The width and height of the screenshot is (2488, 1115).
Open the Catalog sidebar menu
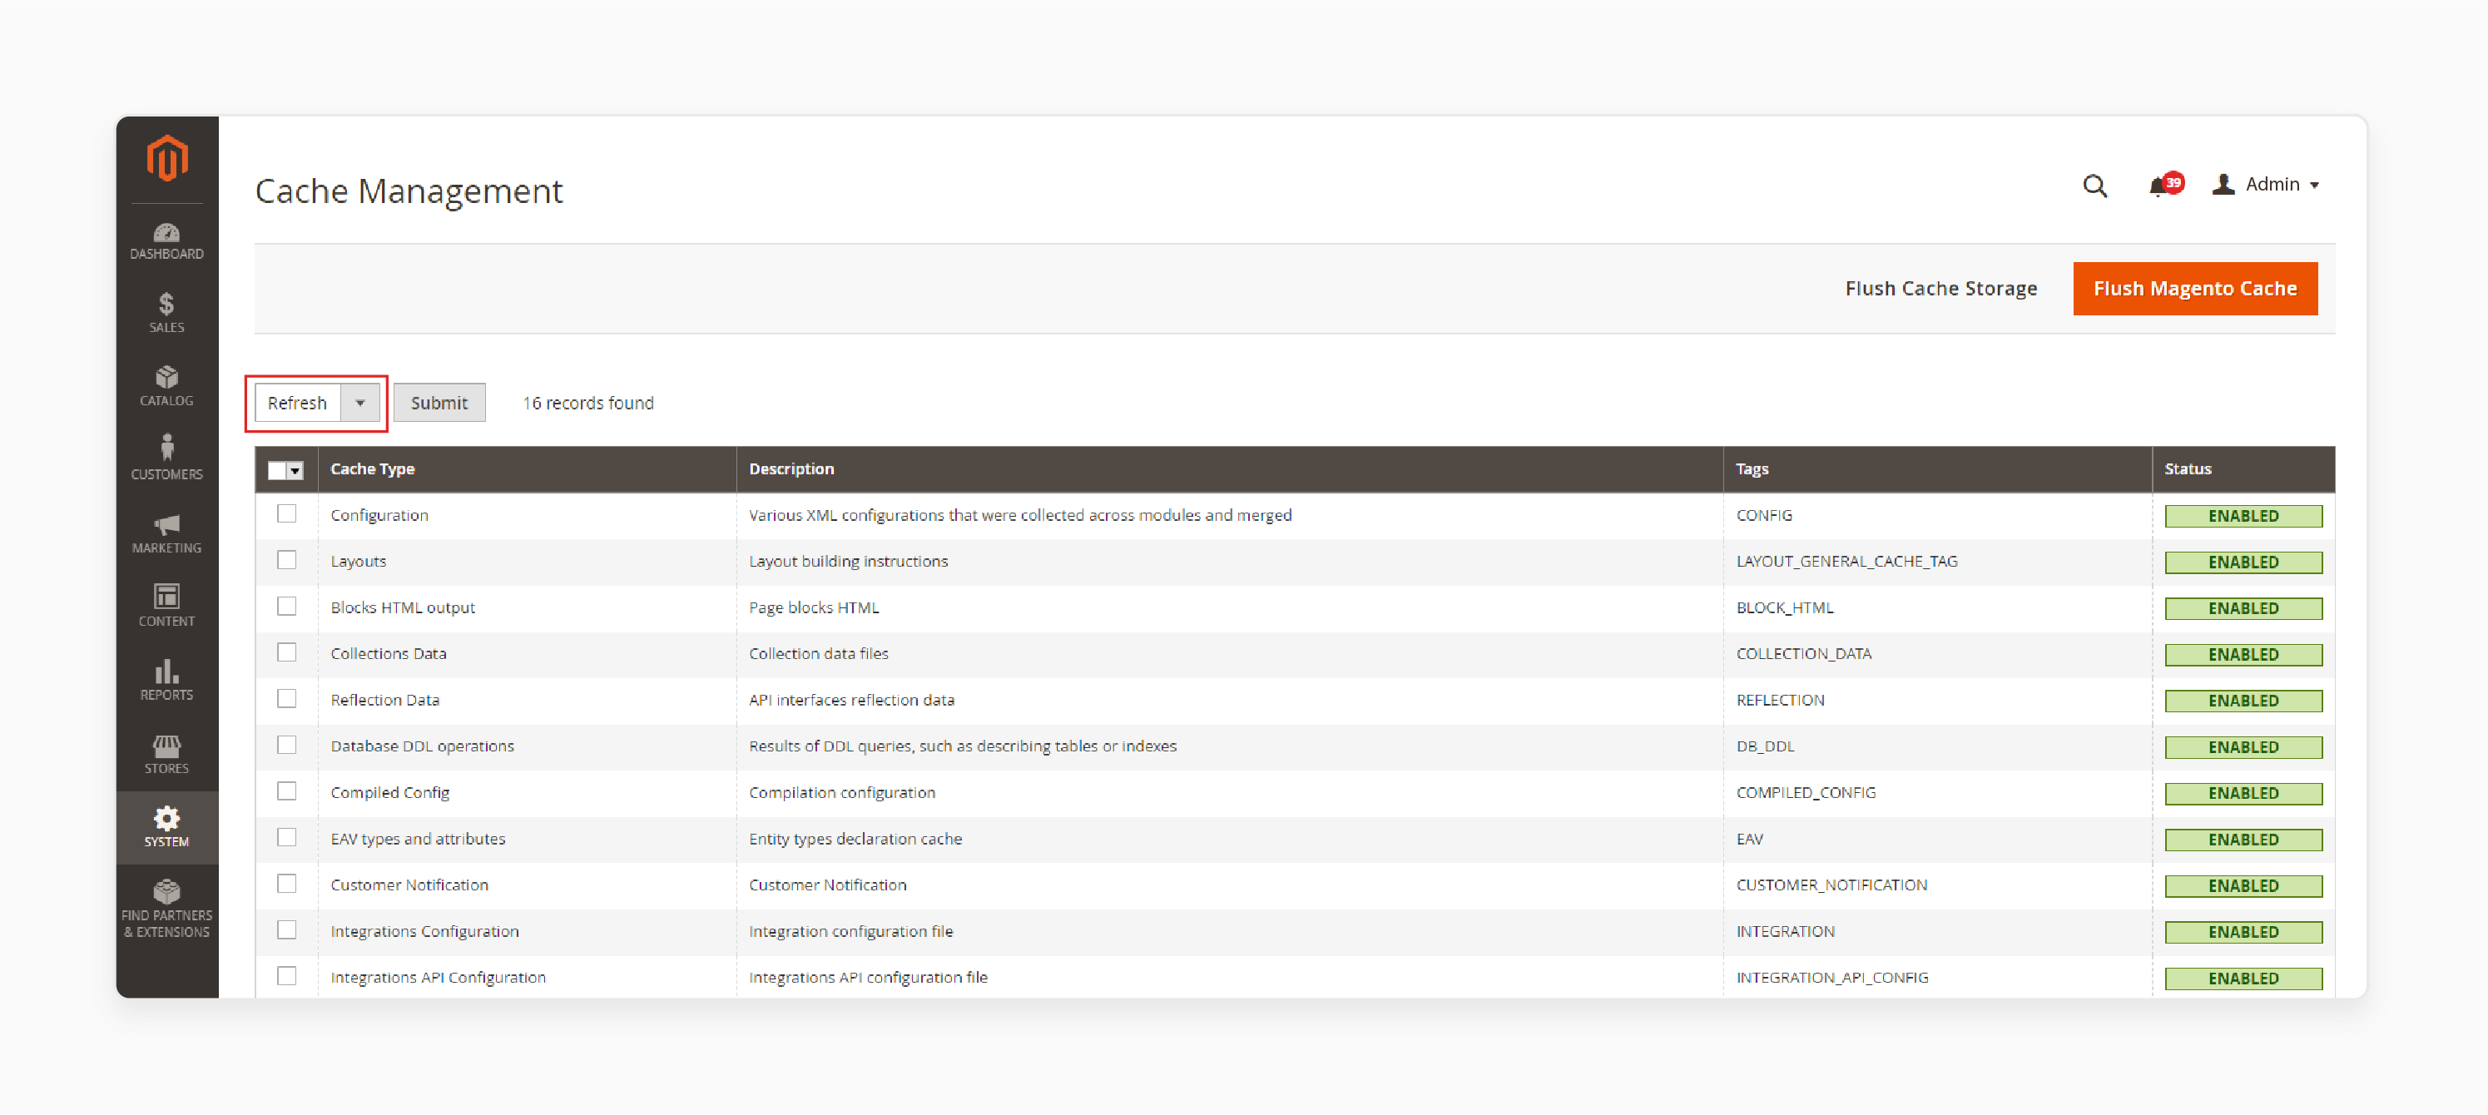(166, 386)
